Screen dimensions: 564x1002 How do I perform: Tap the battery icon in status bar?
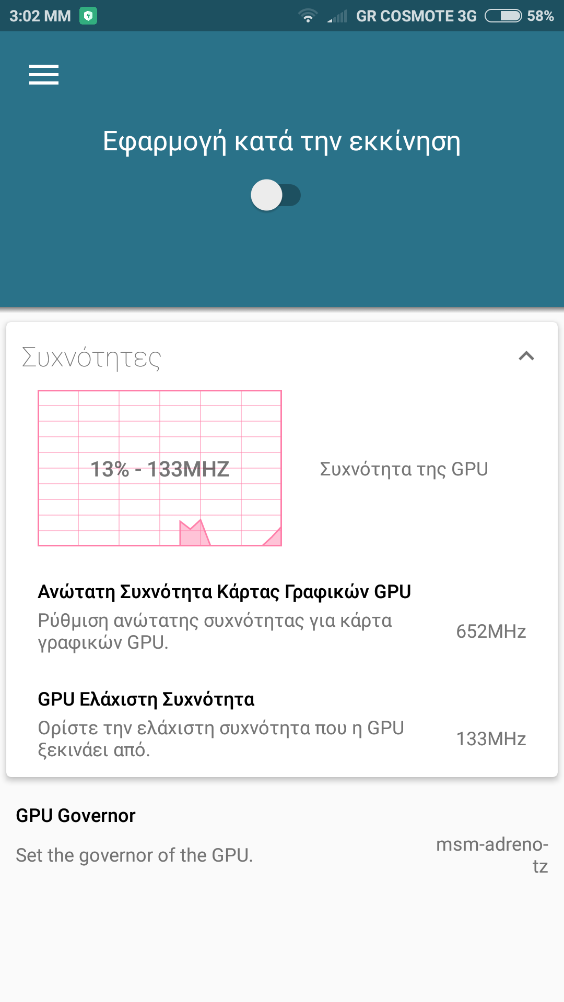coord(503,16)
